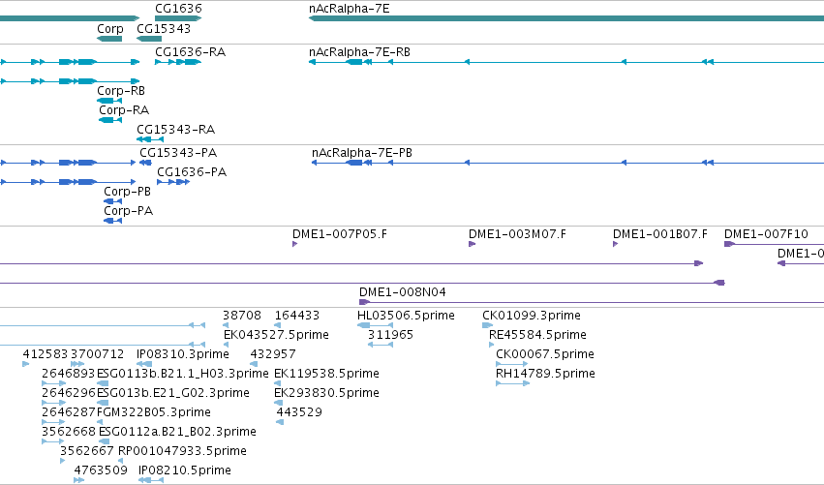This screenshot has width=824, height=485.
Task: Select the Corp-PA protein glyph
Action: [113, 222]
